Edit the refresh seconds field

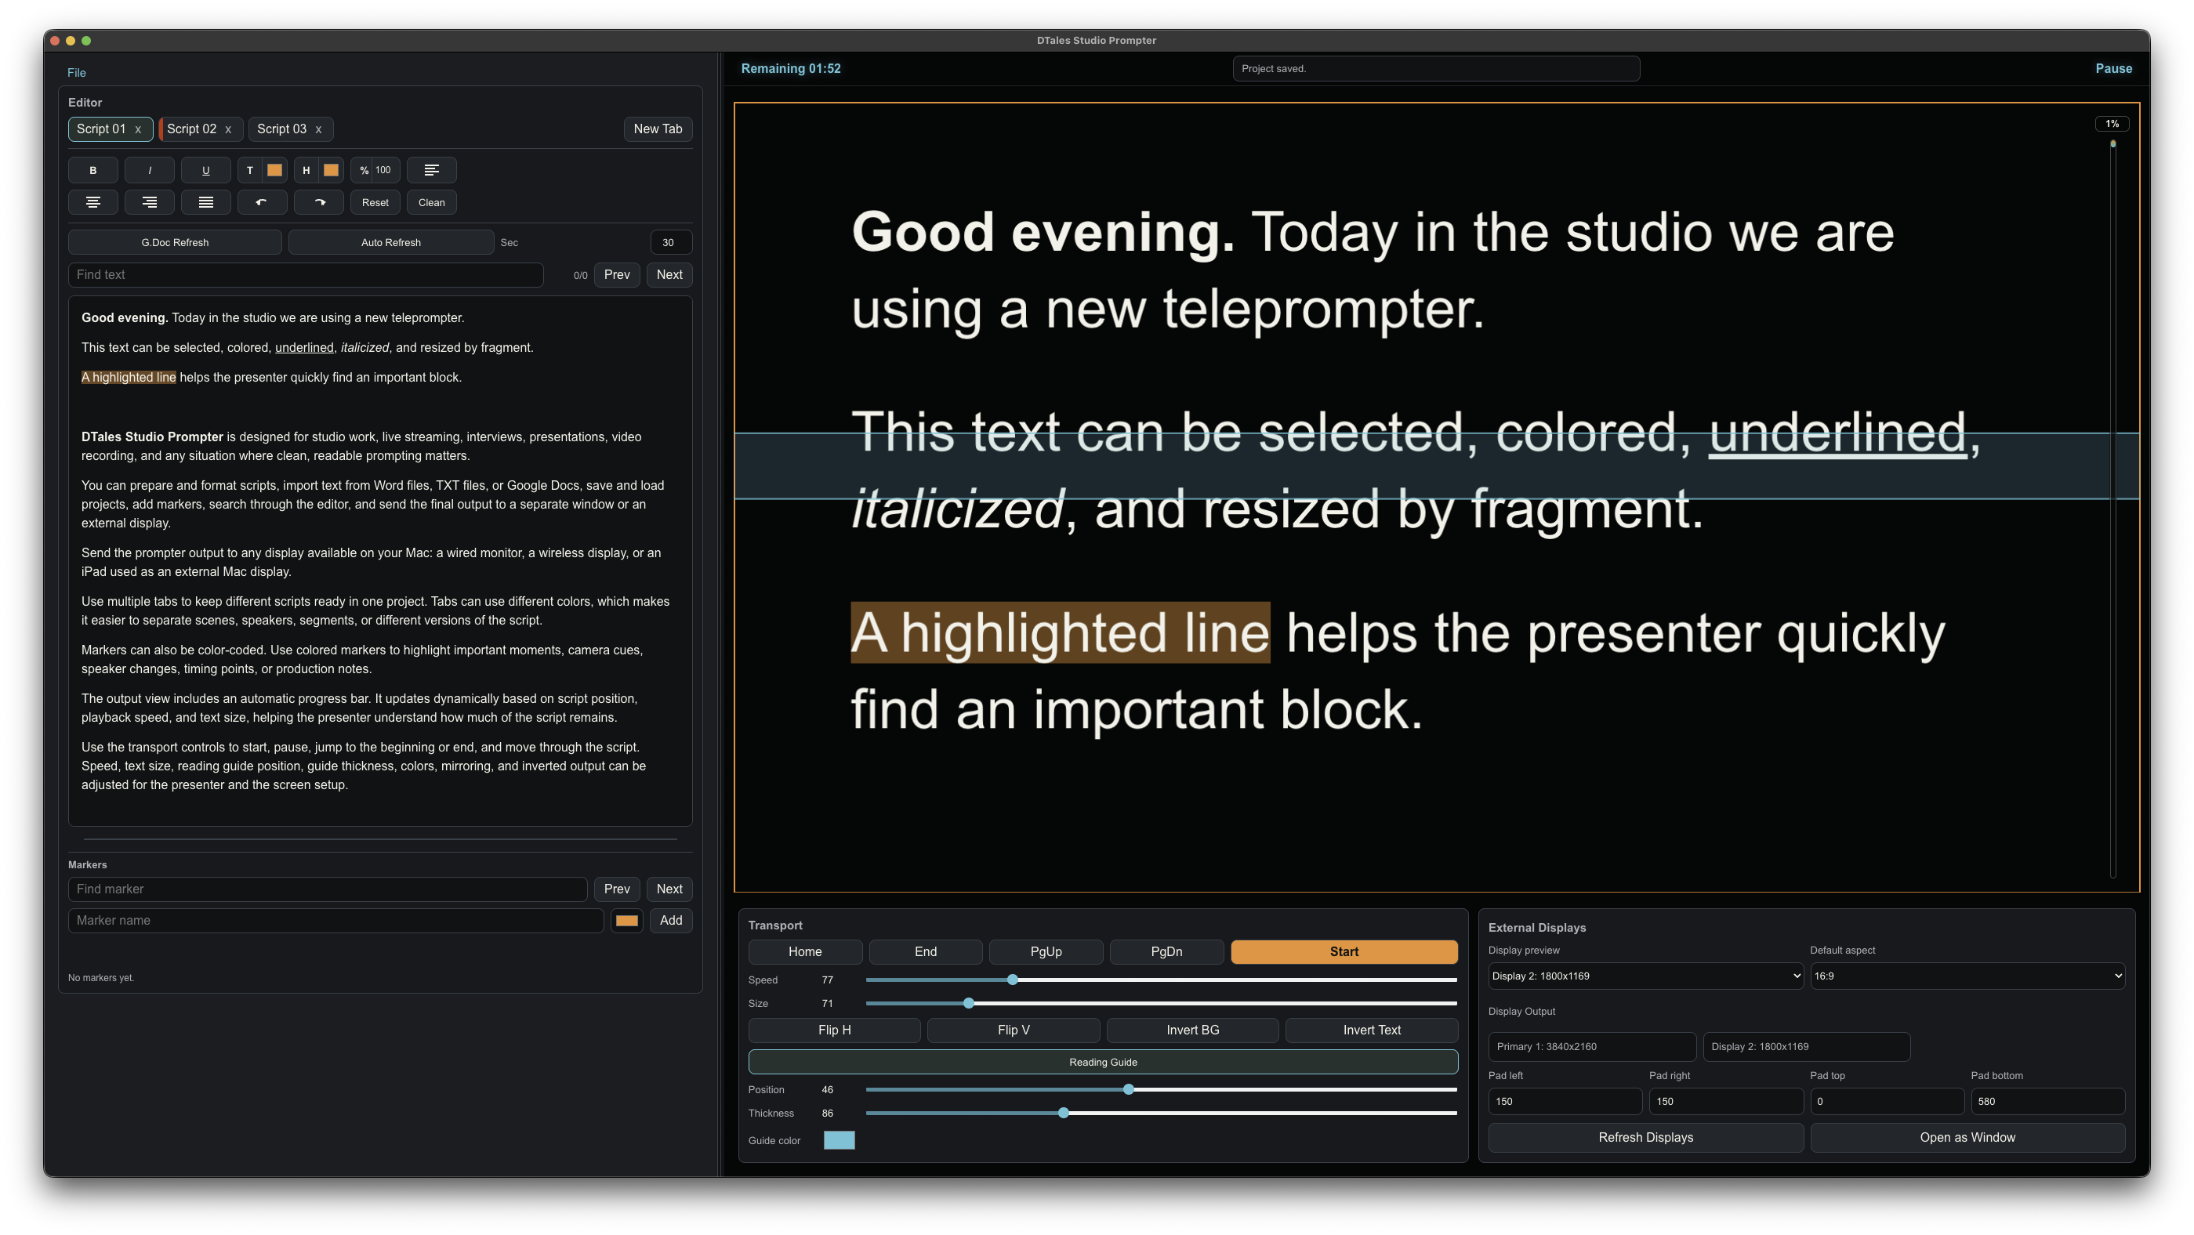670,243
